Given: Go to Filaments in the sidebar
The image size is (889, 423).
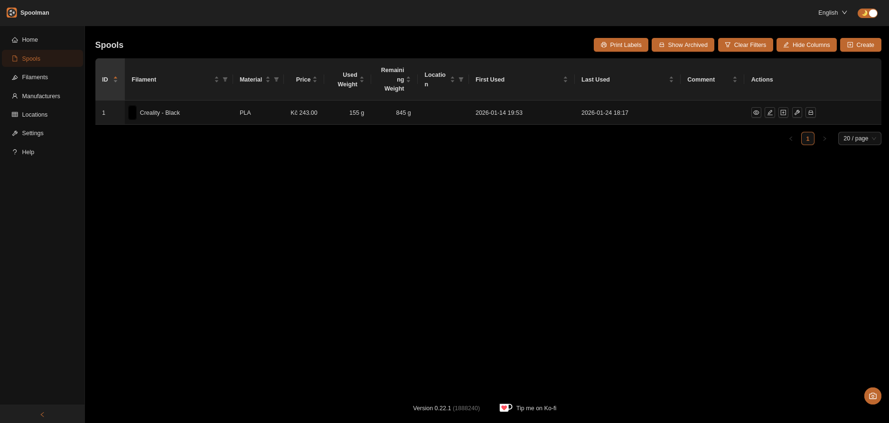Looking at the screenshot, I should tap(35, 77).
